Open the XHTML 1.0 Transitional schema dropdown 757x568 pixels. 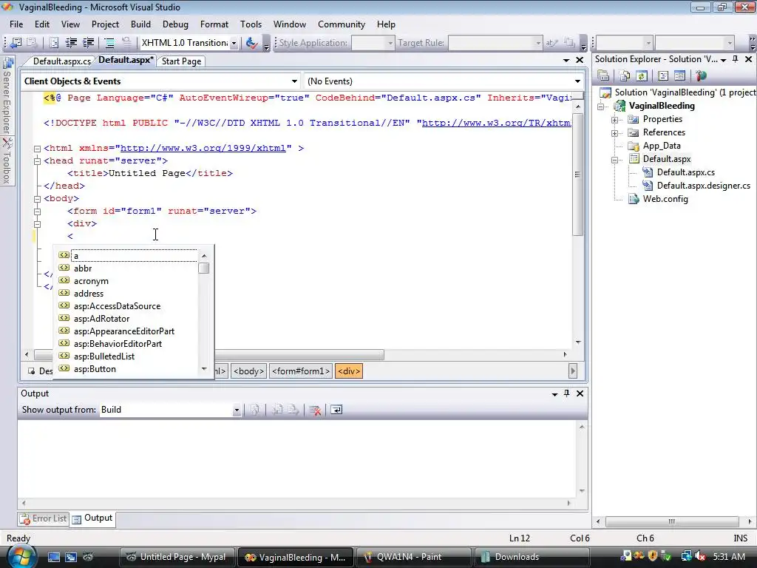[234, 43]
